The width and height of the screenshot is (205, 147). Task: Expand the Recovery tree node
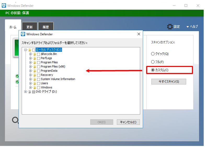[x=30, y=75]
